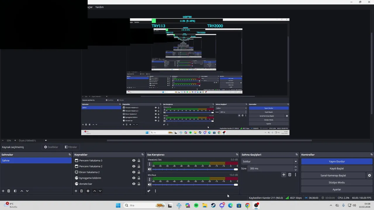Undock Sahneler panel icon
The image size is (374, 210).
pos(70,155)
